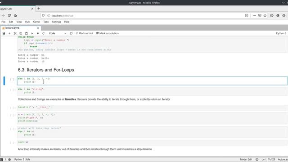
Task: Open a new Firefox tab
Action: [x=39, y=9]
